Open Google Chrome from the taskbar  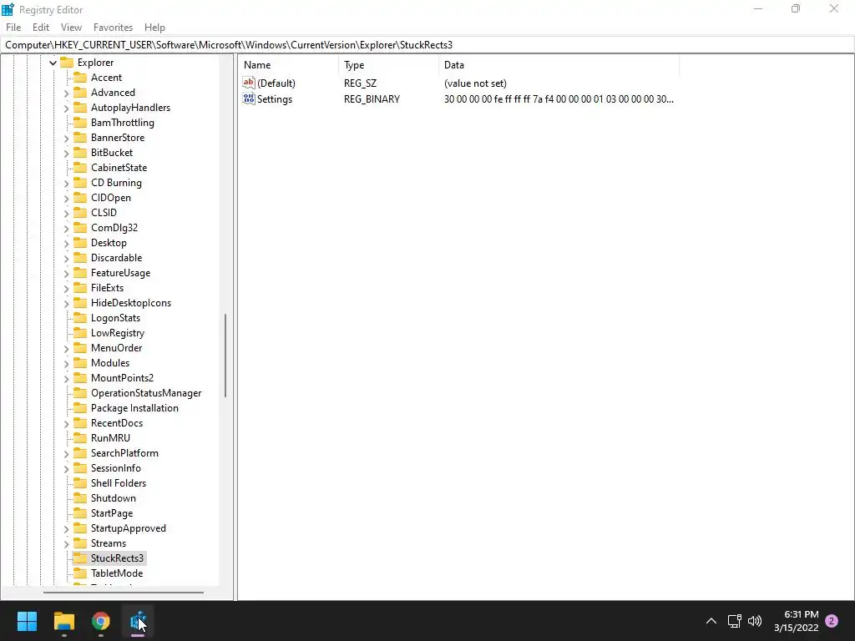pyautogui.click(x=100, y=621)
